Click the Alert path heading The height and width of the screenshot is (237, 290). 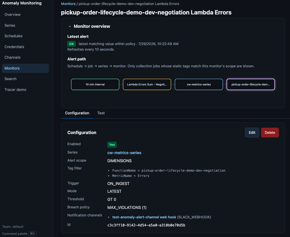(77, 59)
